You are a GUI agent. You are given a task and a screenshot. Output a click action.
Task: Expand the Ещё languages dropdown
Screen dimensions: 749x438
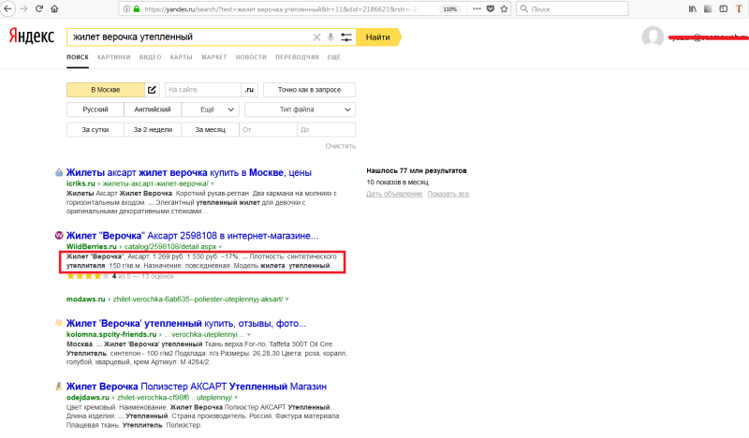210,109
